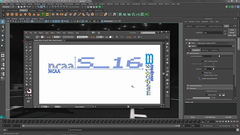Open Illustrator's Object menu

click(x=41, y=33)
